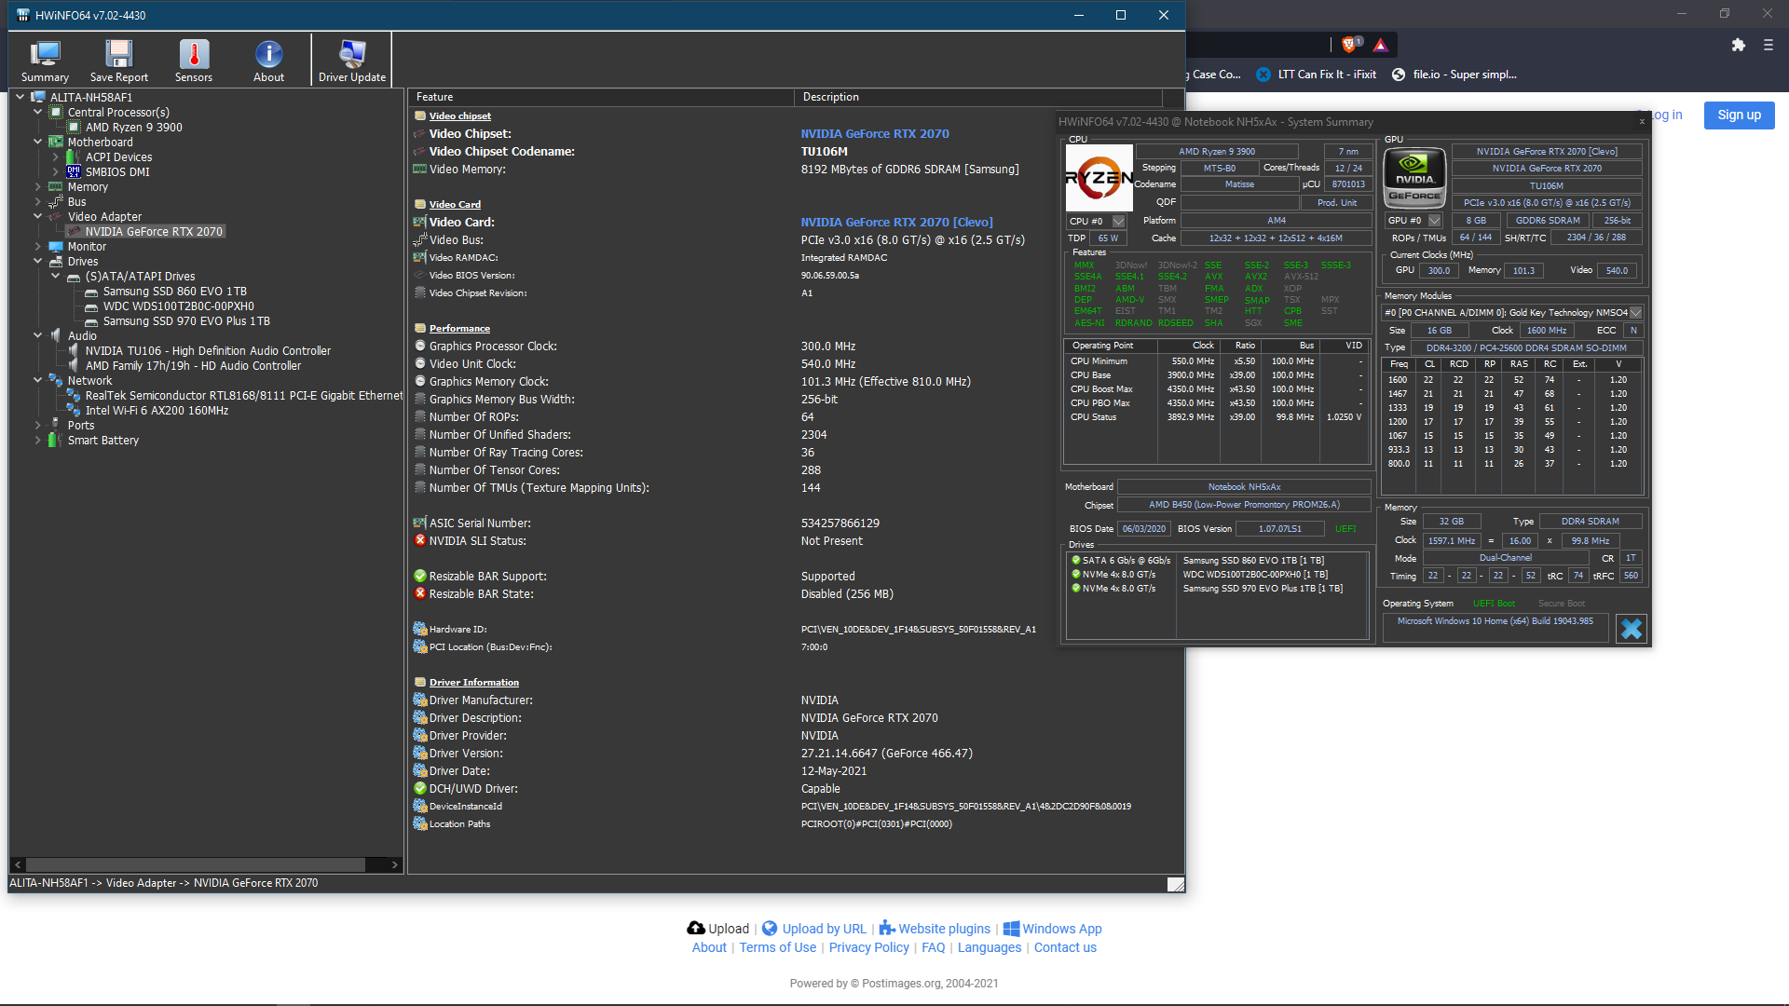
Task: Click the Description column header
Action: pos(978,97)
